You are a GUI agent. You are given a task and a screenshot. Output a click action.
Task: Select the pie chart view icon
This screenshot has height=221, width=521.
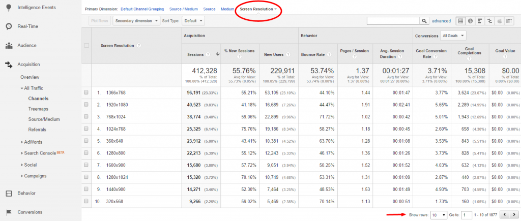[470, 21]
